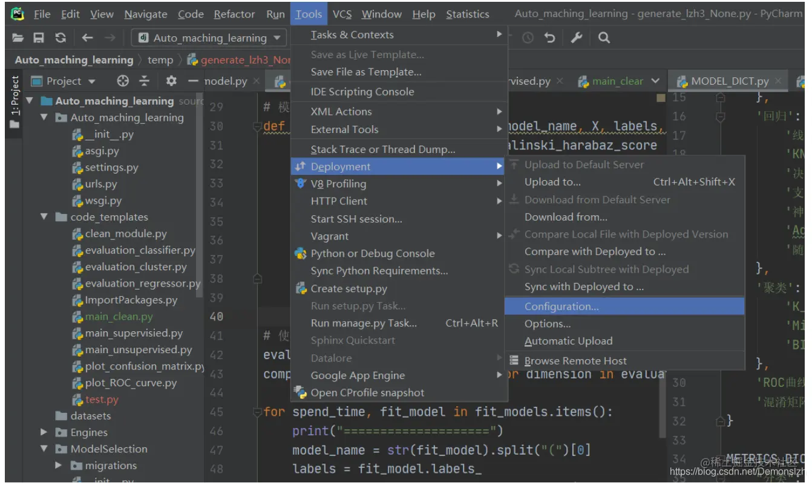Navigate back with the left arrow icon
Viewport: 812px width, 483px height.
tap(88, 37)
